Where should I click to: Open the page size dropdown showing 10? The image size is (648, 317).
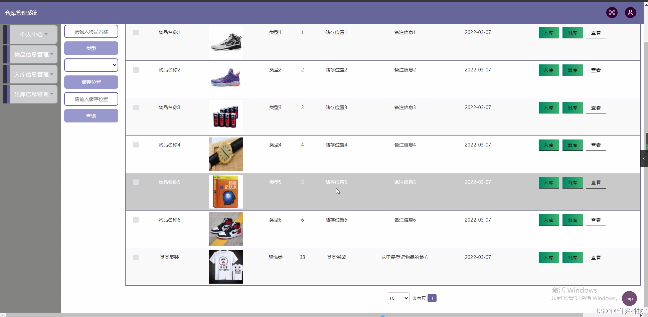398,298
